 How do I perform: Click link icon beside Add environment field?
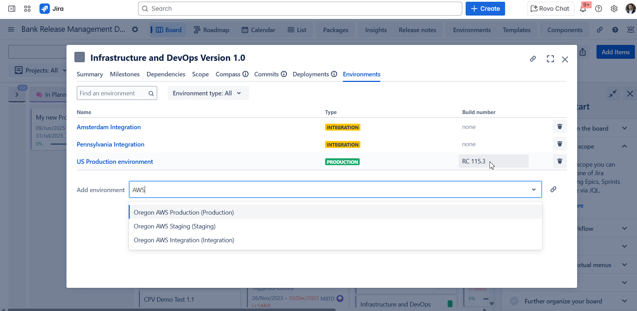click(553, 189)
